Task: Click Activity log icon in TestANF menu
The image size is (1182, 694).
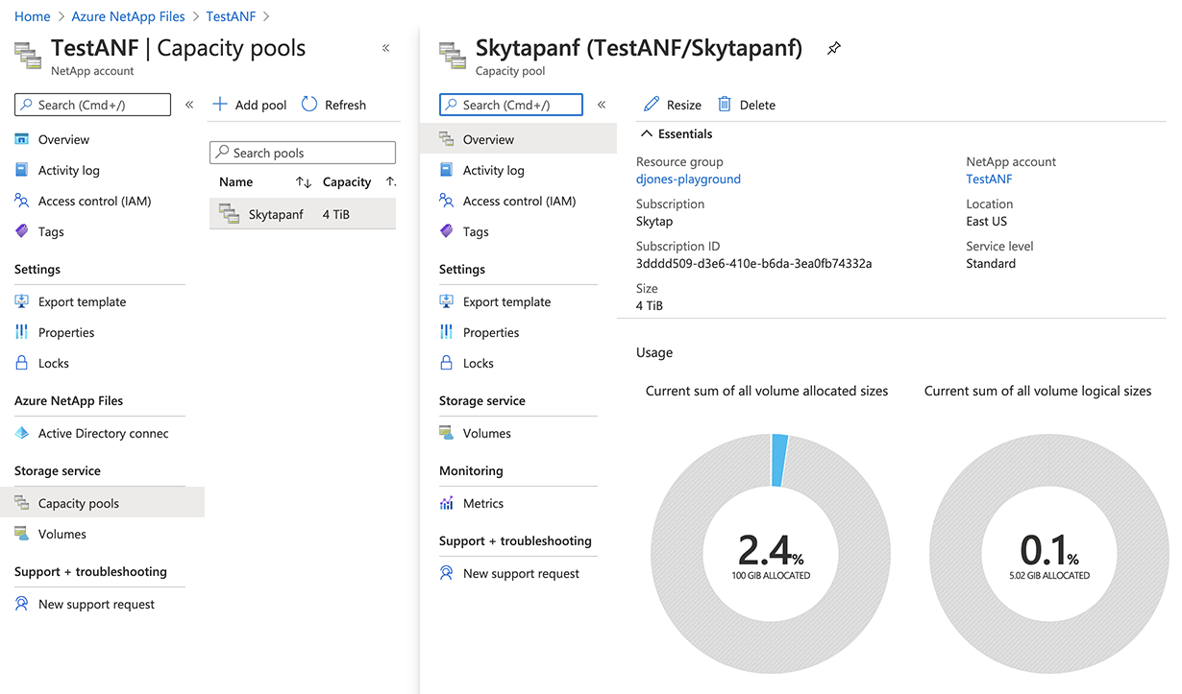Action: point(22,170)
